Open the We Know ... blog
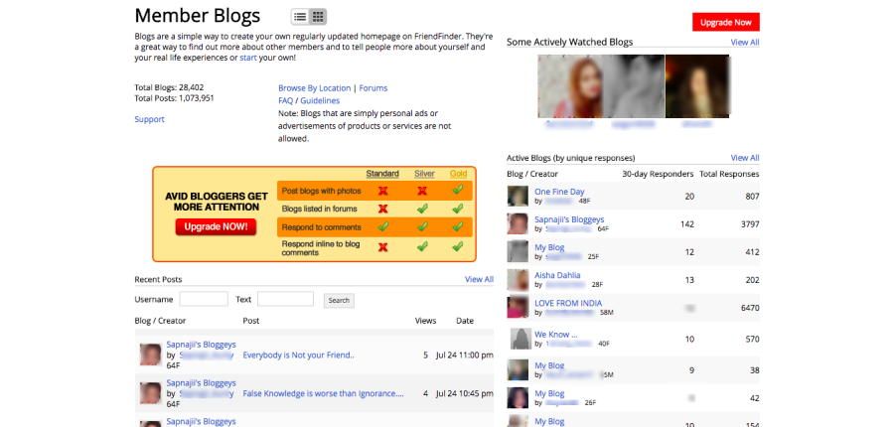 click(556, 334)
